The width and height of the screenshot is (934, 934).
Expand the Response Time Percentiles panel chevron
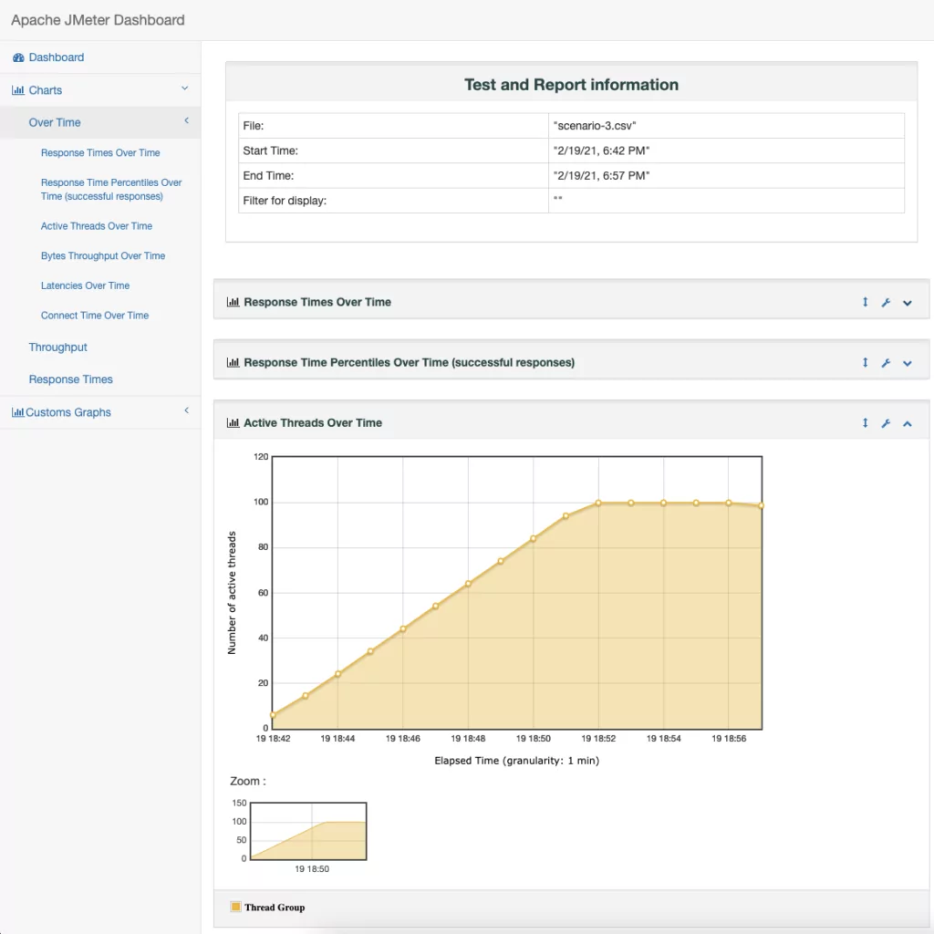tap(908, 363)
